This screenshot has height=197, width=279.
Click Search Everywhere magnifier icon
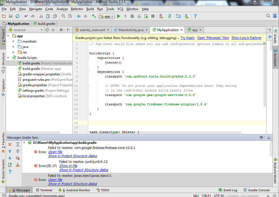268,16
